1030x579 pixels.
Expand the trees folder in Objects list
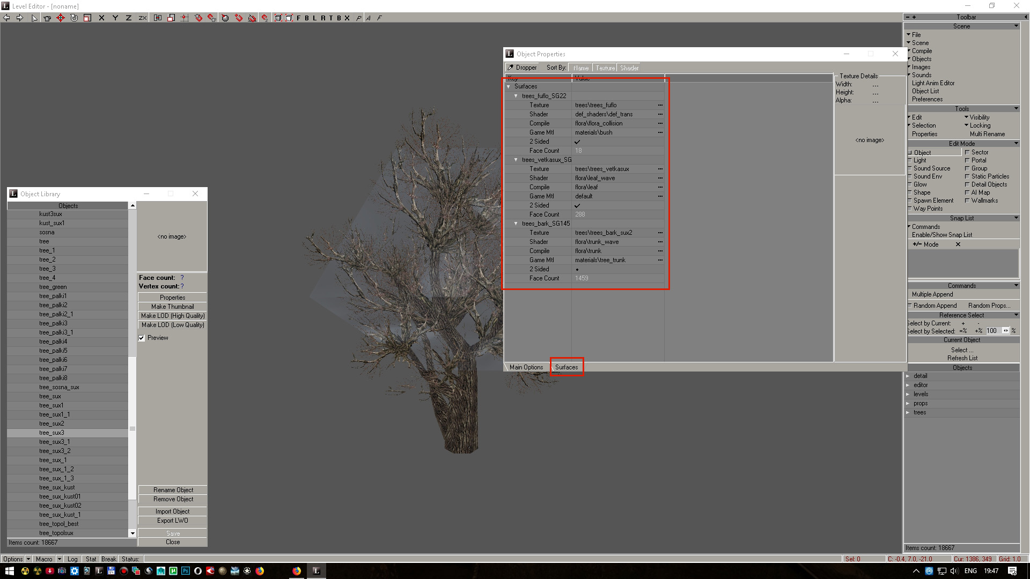click(908, 413)
